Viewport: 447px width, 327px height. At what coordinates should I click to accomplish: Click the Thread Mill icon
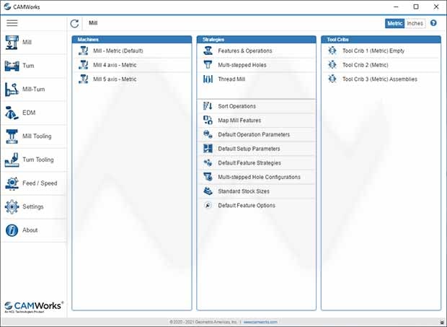pos(208,79)
